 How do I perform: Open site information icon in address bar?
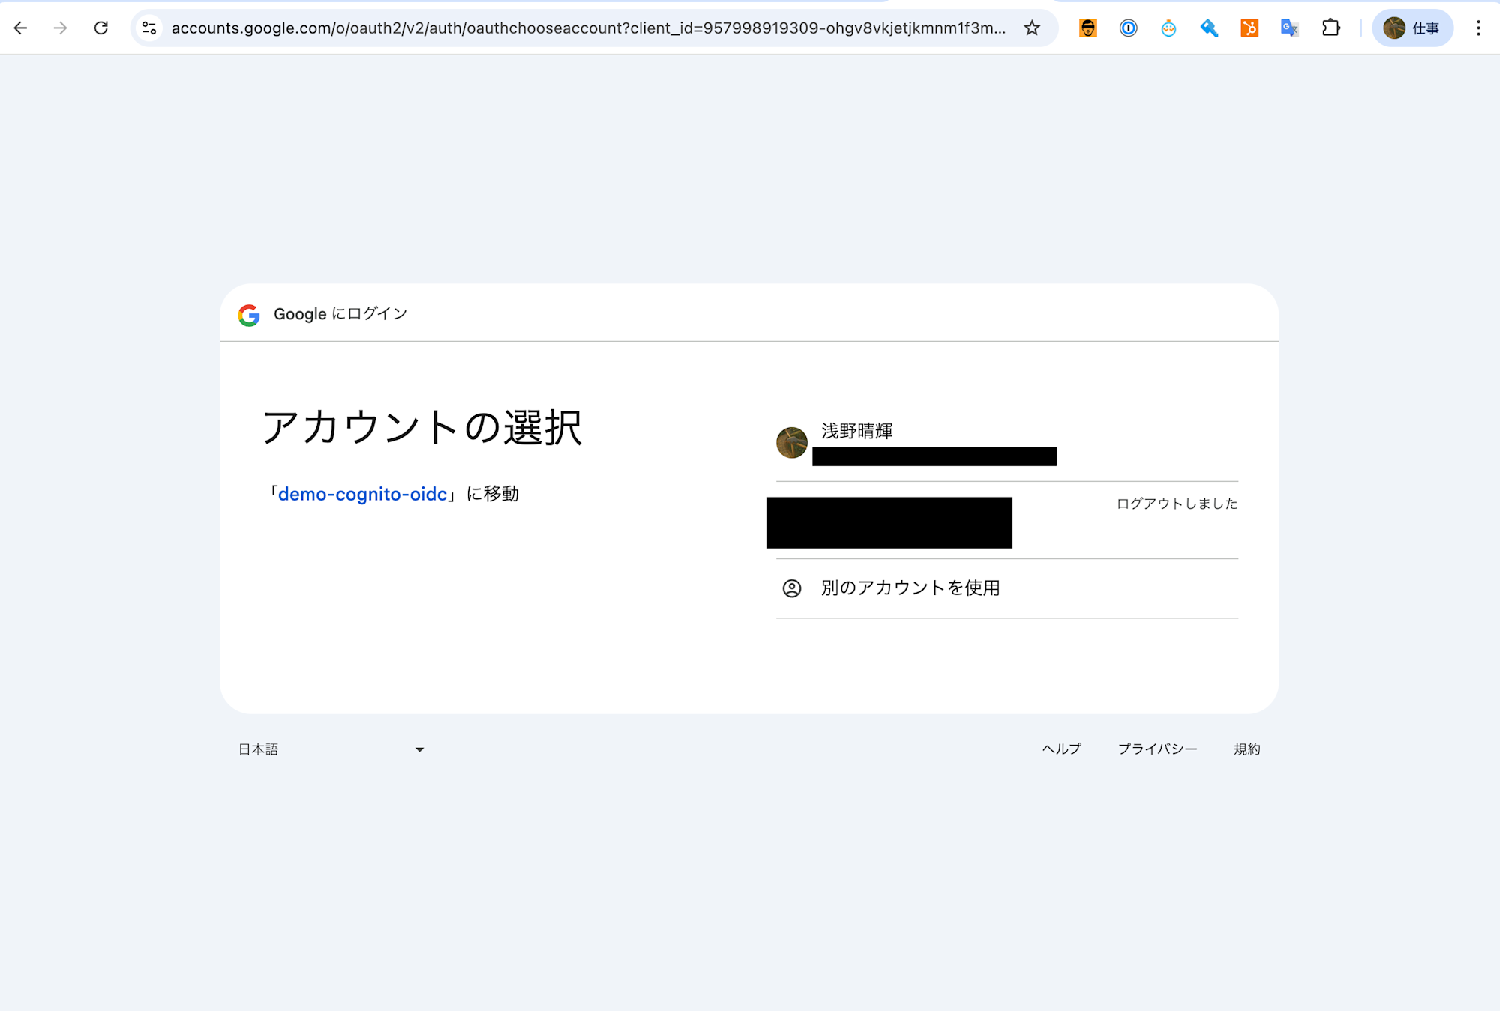pyautogui.click(x=149, y=28)
